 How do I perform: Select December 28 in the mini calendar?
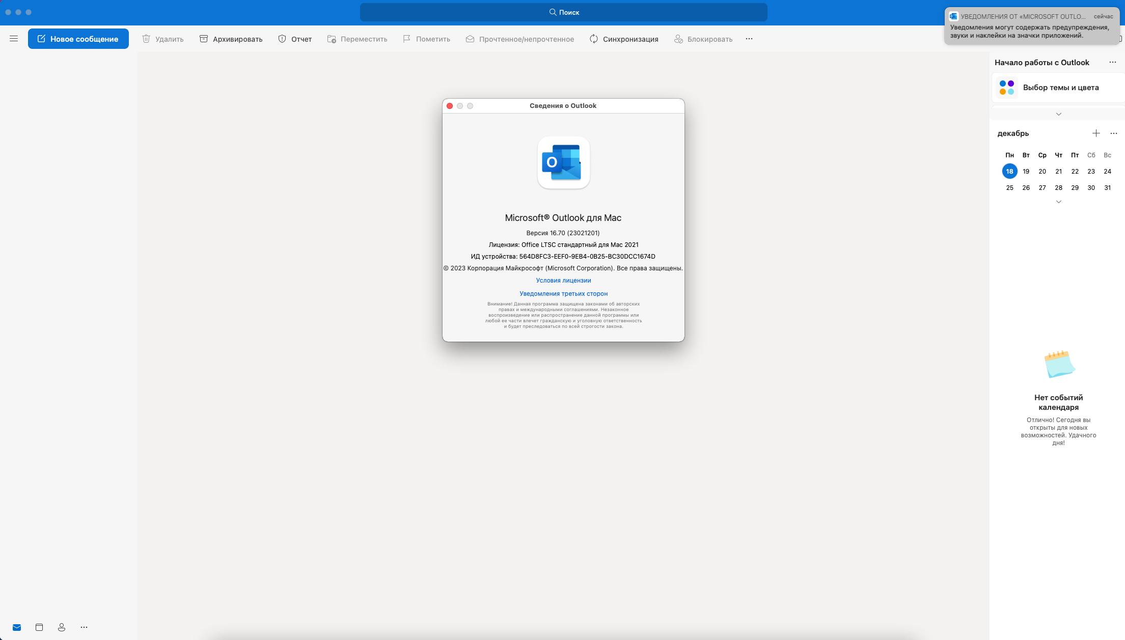pos(1059,188)
